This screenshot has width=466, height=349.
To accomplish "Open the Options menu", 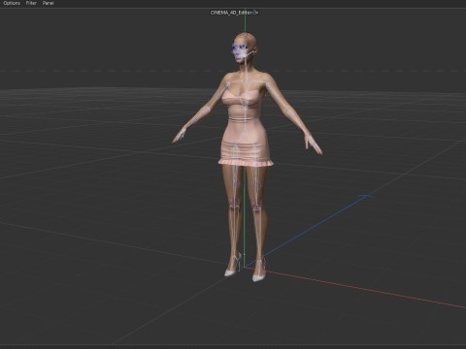I will point(12,3).
